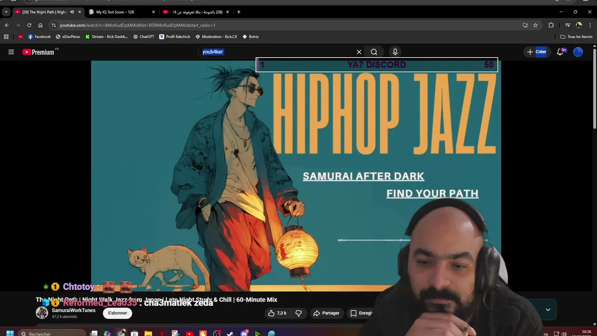This screenshot has width=597, height=336.
Task: Open the ChatGPT bookmark
Action: (x=144, y=36)
